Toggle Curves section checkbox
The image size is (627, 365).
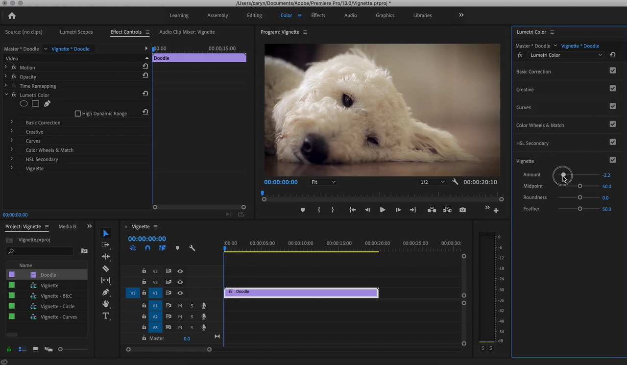[613, 106]
